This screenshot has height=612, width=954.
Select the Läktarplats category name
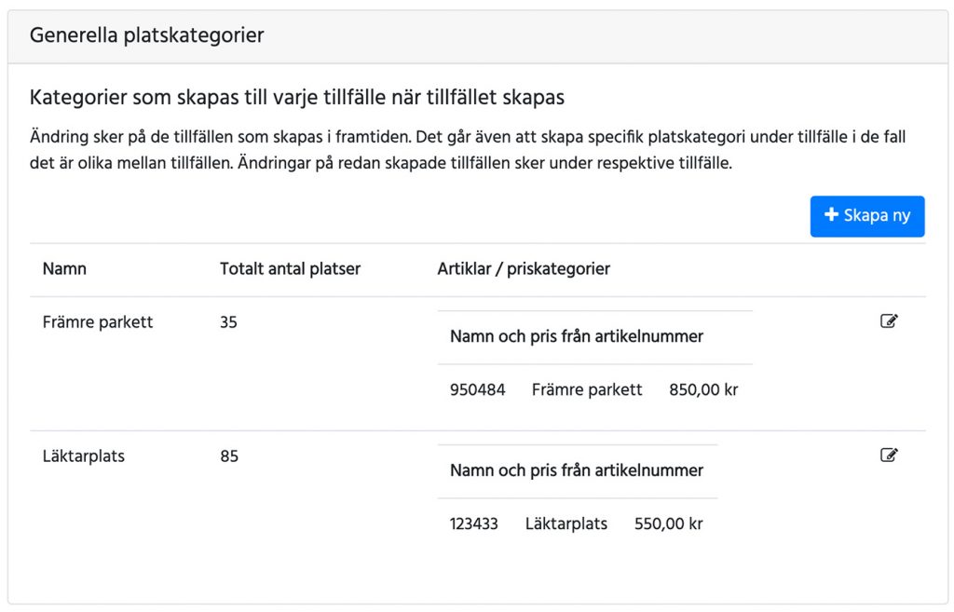(x=84, y=456)
